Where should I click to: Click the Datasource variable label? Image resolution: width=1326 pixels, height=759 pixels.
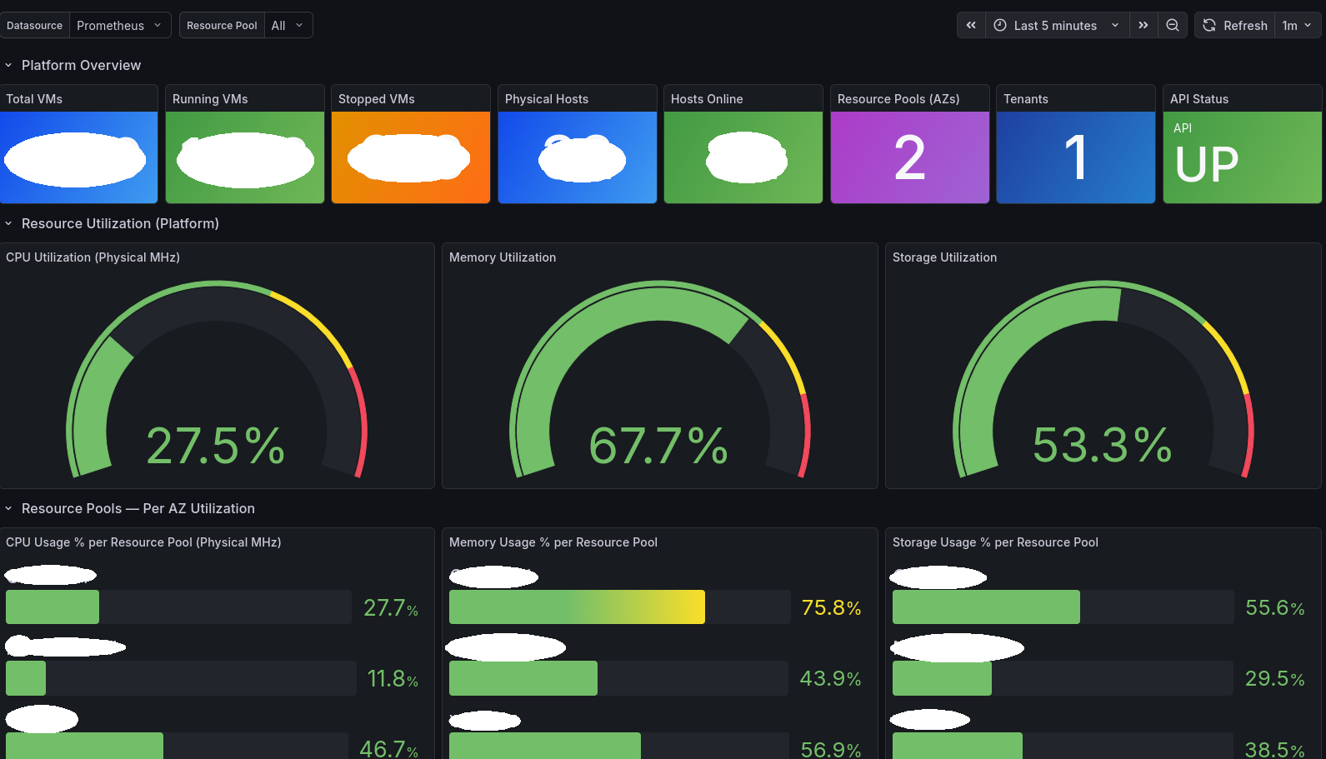34,25
